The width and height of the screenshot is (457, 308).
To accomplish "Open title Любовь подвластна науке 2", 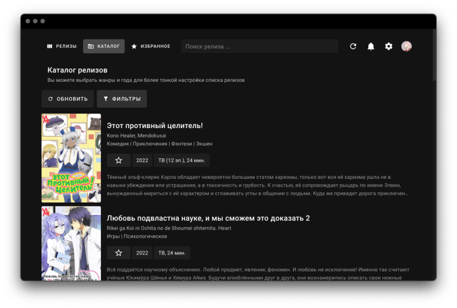I will point(208,218).
